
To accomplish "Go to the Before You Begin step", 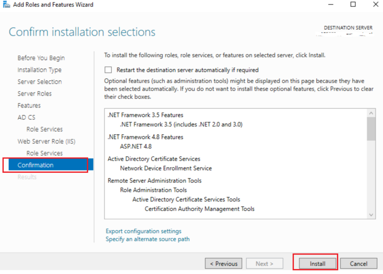I will [x=41, y=58].
